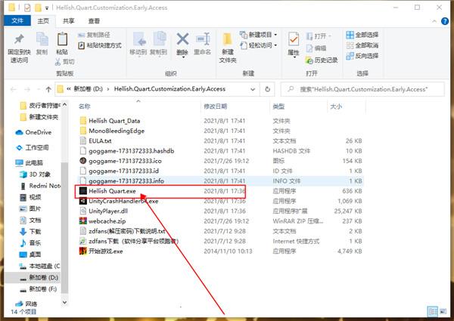The width and height of the screenshot is (454, 321).
Task: Open Downloads folder in navigation pane
Action: pyautogui.click(x=30, y=231)
